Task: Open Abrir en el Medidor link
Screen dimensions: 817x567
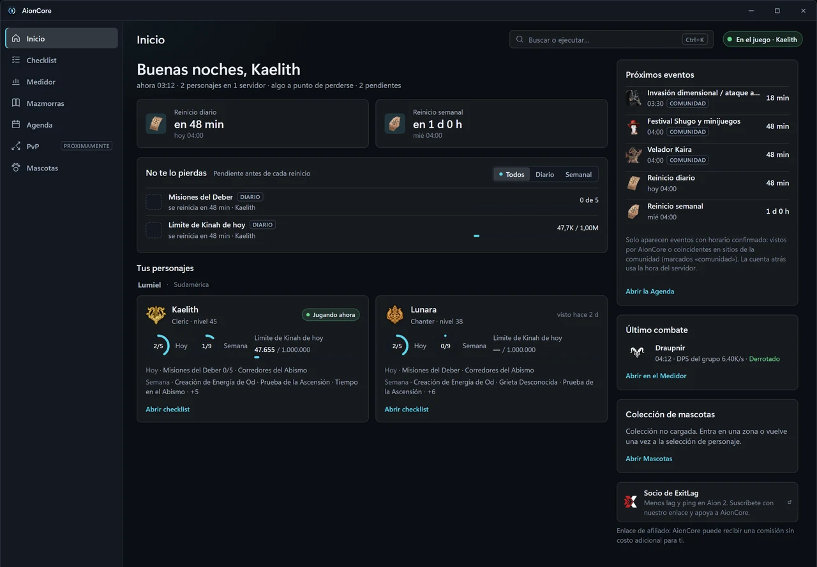Action: (656, 376)
